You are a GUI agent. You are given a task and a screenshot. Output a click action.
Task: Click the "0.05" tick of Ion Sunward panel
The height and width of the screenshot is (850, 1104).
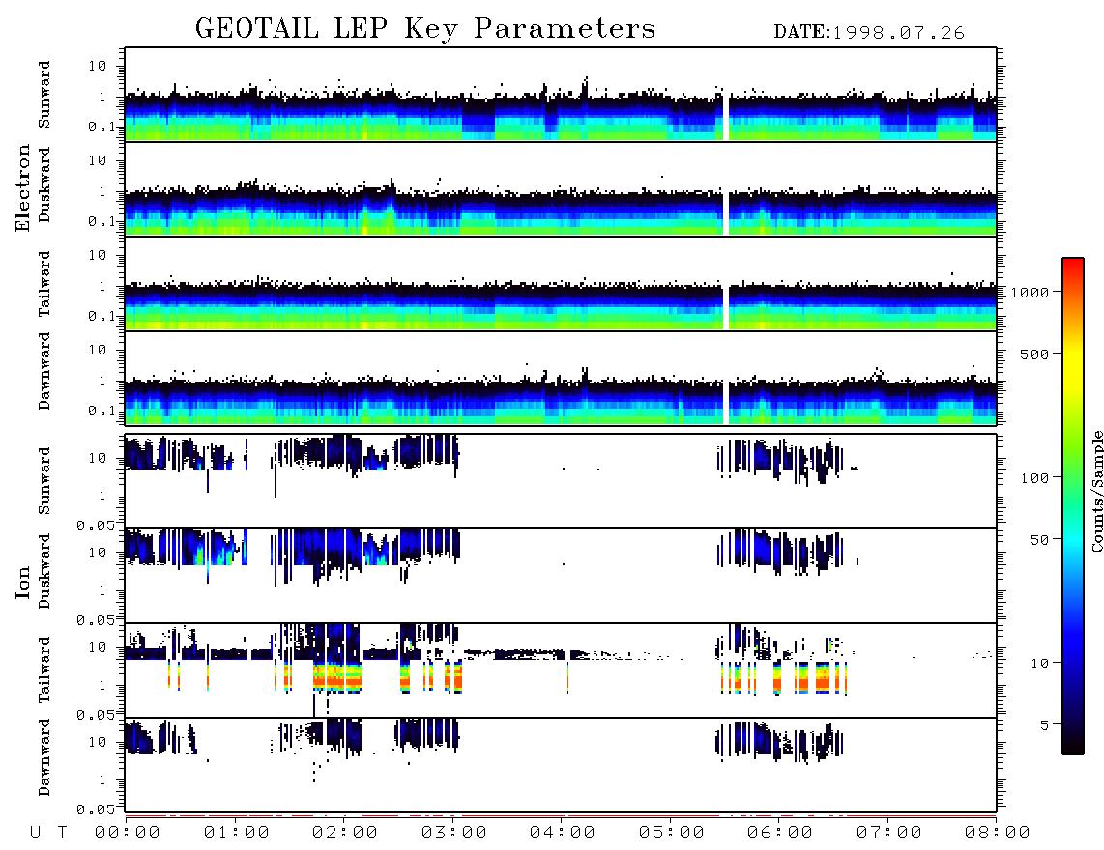coord(98,524)
